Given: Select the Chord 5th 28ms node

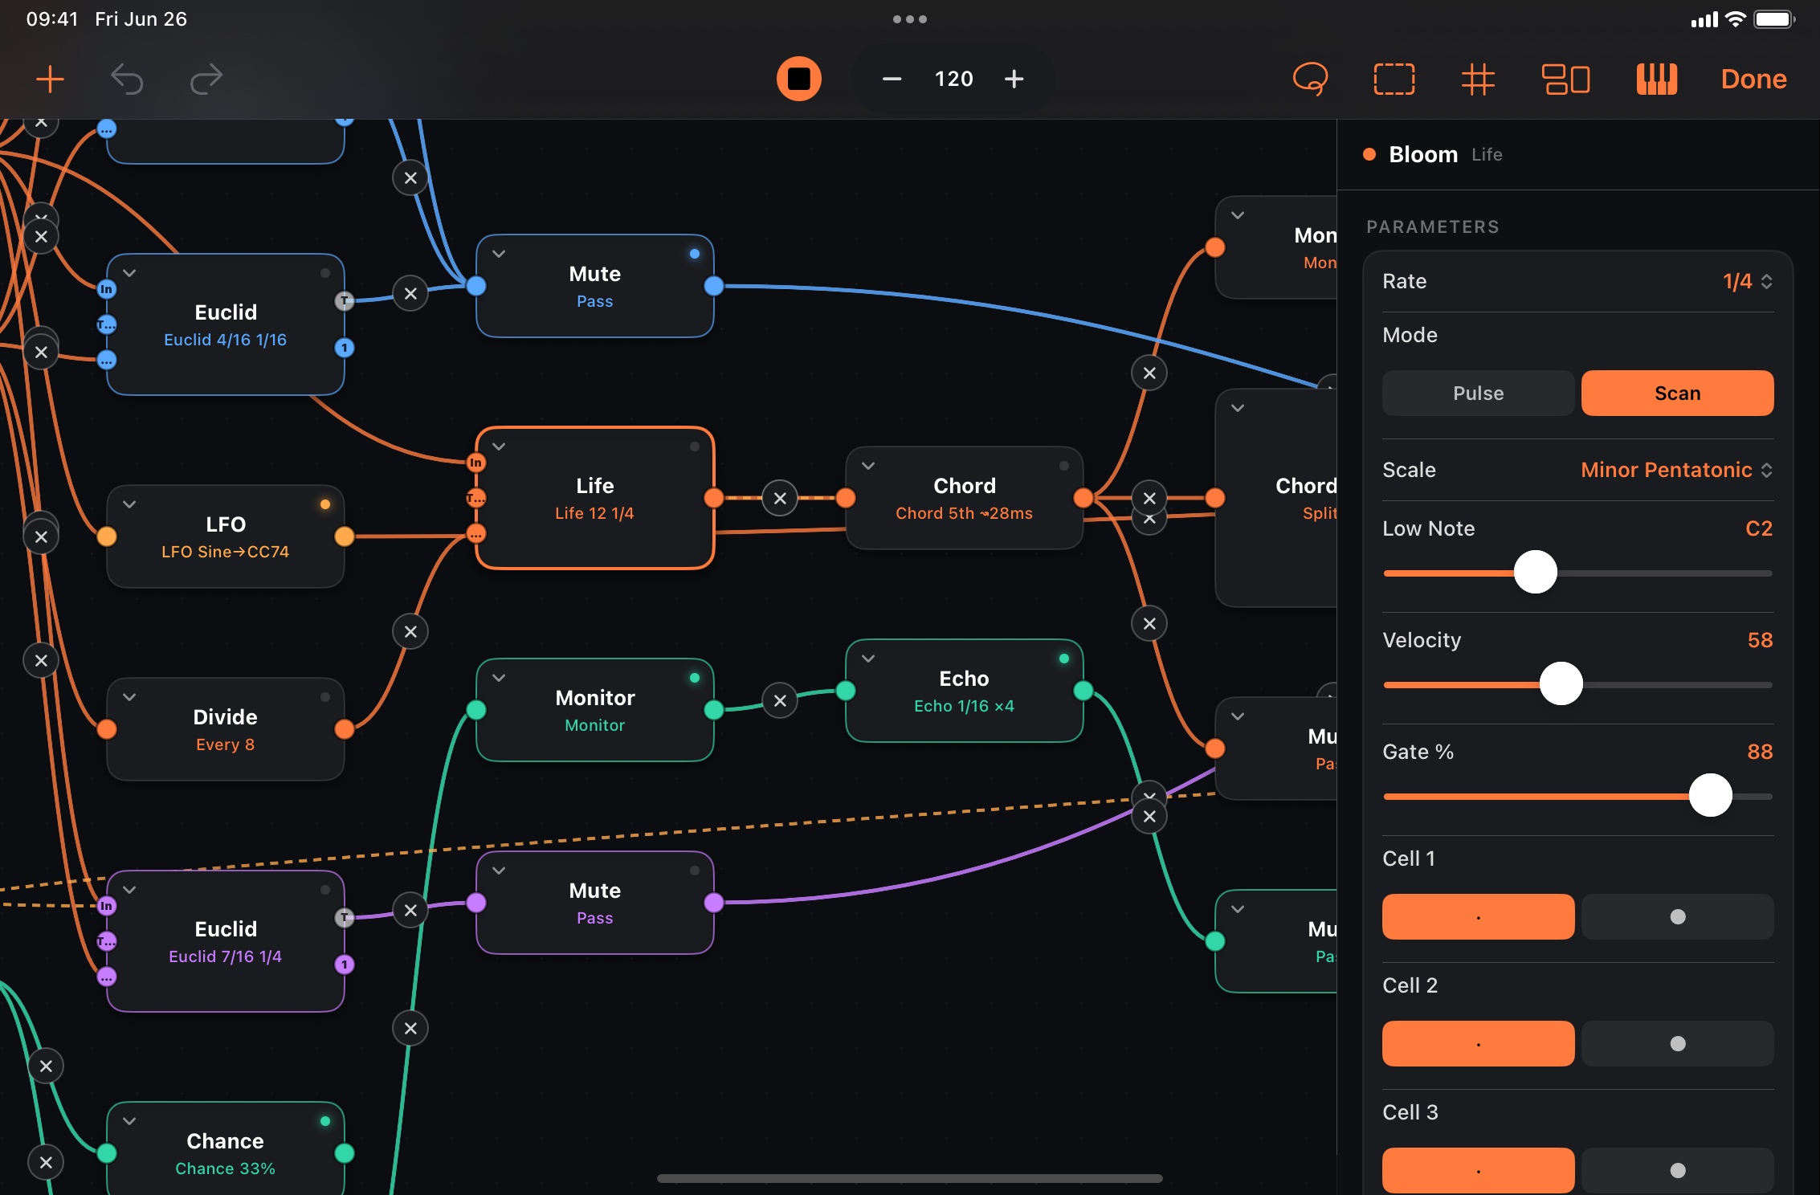Looking at the screenshot, I should (x=965, y=498).
